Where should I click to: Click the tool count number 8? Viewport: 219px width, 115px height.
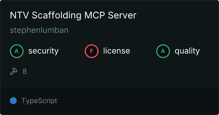click(24, 72)
